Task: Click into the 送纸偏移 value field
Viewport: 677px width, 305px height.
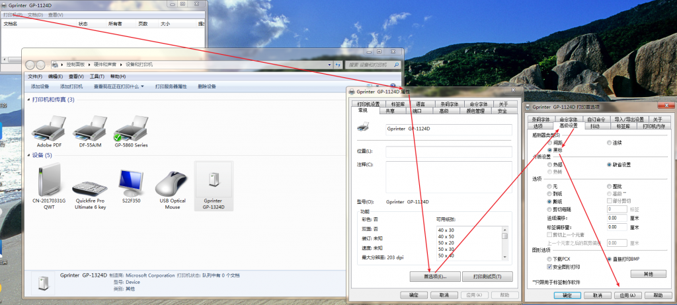Action: point(617,219)
